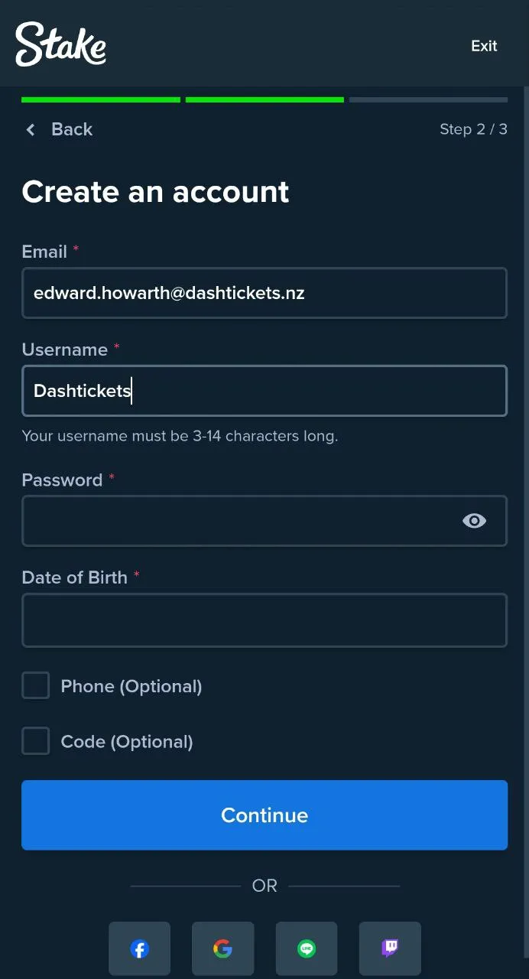Image resolution: width=529 pixels, height=979 pixels.
Task: Tick the Code (Optional) checkbox
Action: [x=36, y=741]
